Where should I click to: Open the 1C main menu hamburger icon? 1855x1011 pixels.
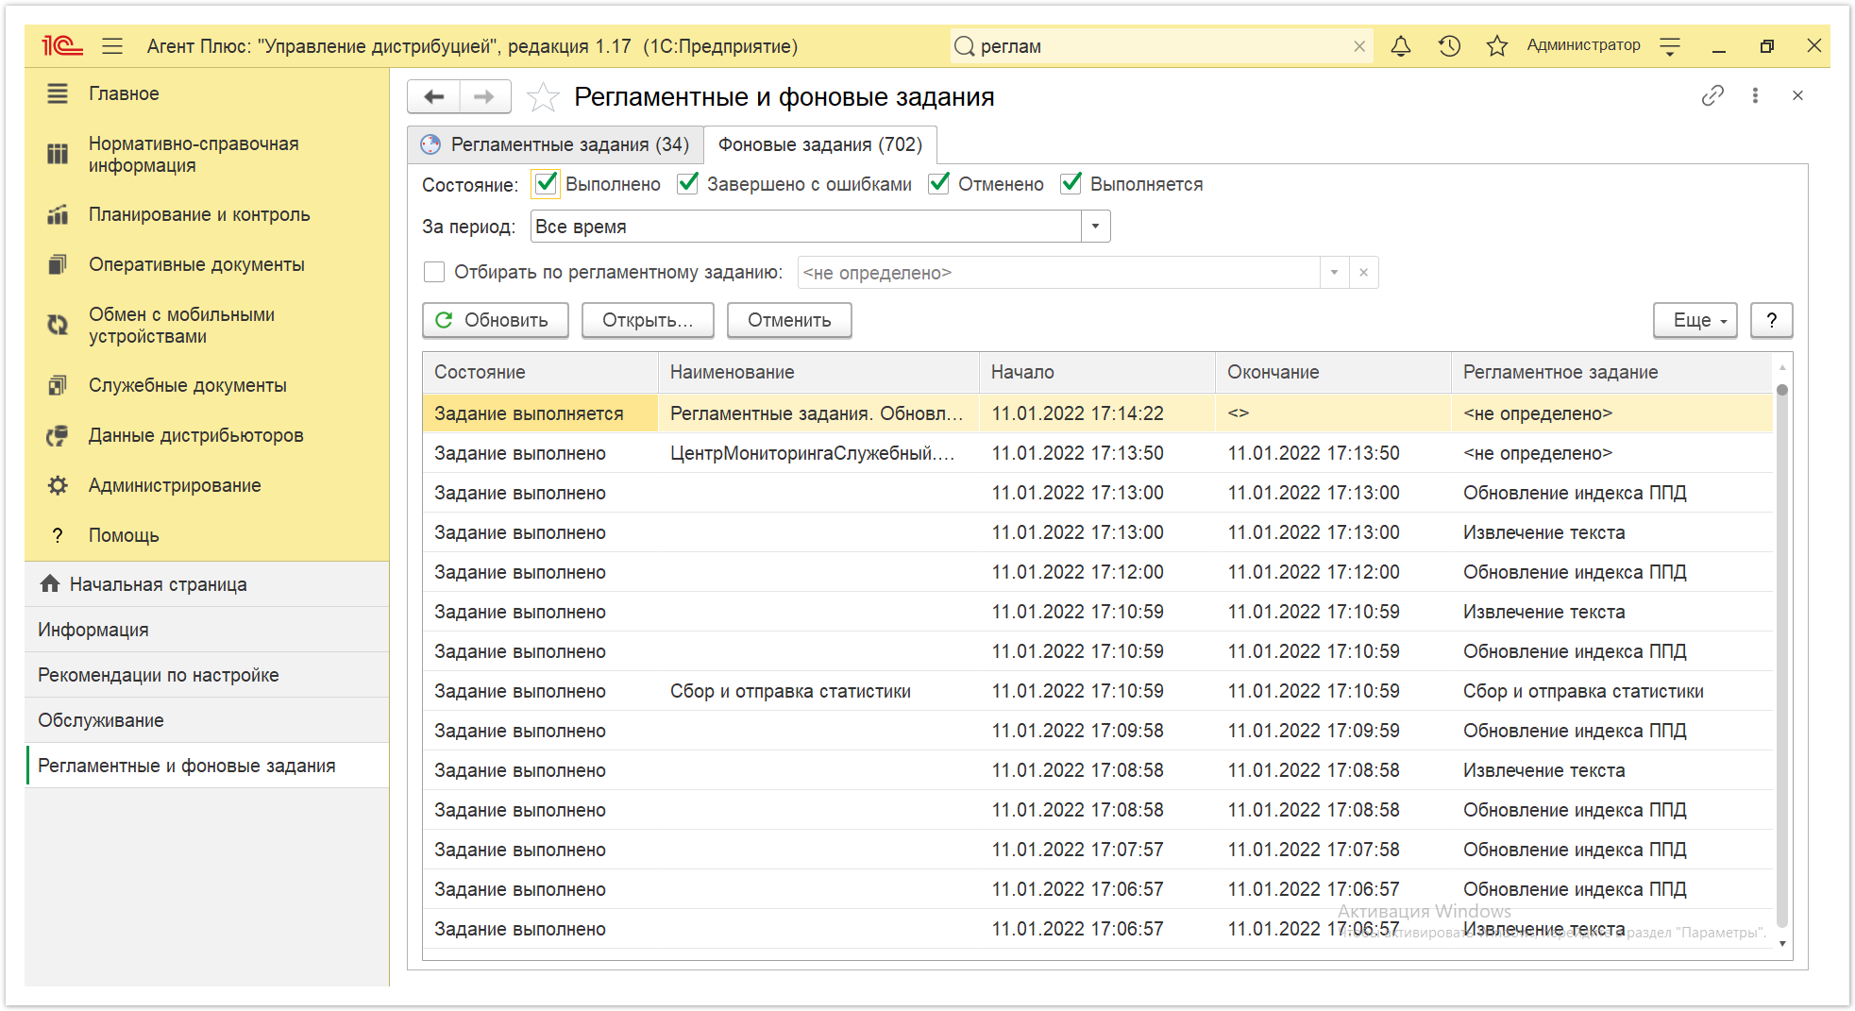click(113, 45)
